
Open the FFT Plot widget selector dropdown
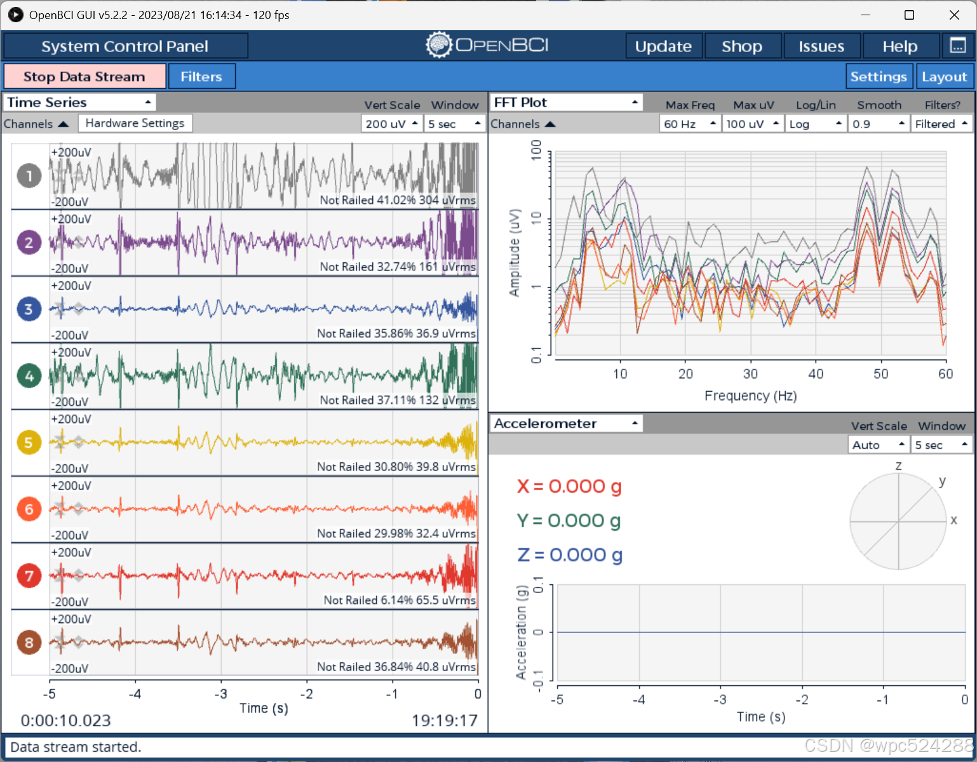pos(567,102)
